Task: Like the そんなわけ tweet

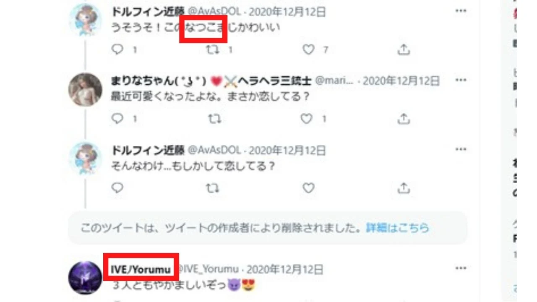Action: tap(309, 187)
